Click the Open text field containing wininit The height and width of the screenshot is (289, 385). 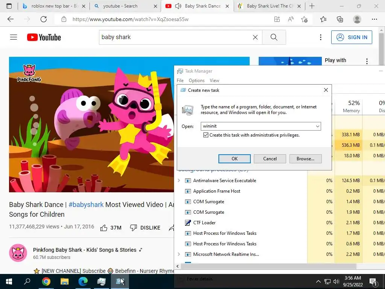[258, 126]
